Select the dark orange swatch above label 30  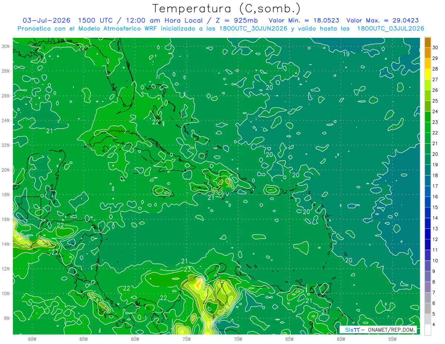[428, 42]
